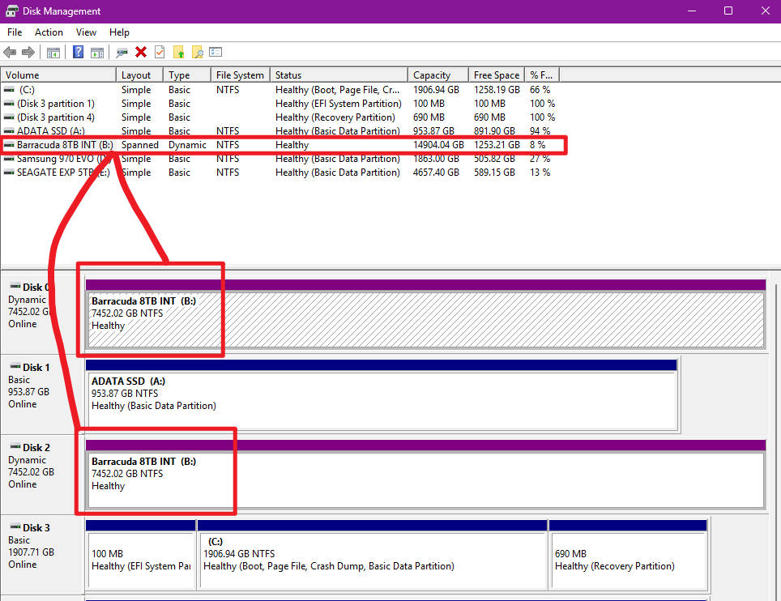Sort by the Layout column header
Image resolution: width=781 pixels, height=601 pixels.
pyautogui.click(x=140, y=75)
